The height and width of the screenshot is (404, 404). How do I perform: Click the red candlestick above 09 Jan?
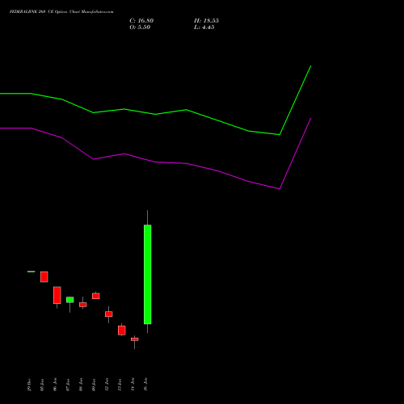tap(96, 296)
